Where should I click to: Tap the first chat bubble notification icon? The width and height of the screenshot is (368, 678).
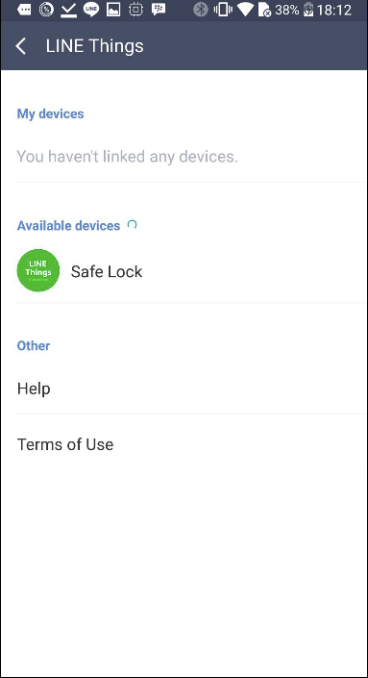pyautogui.click(x=24, y=10)
